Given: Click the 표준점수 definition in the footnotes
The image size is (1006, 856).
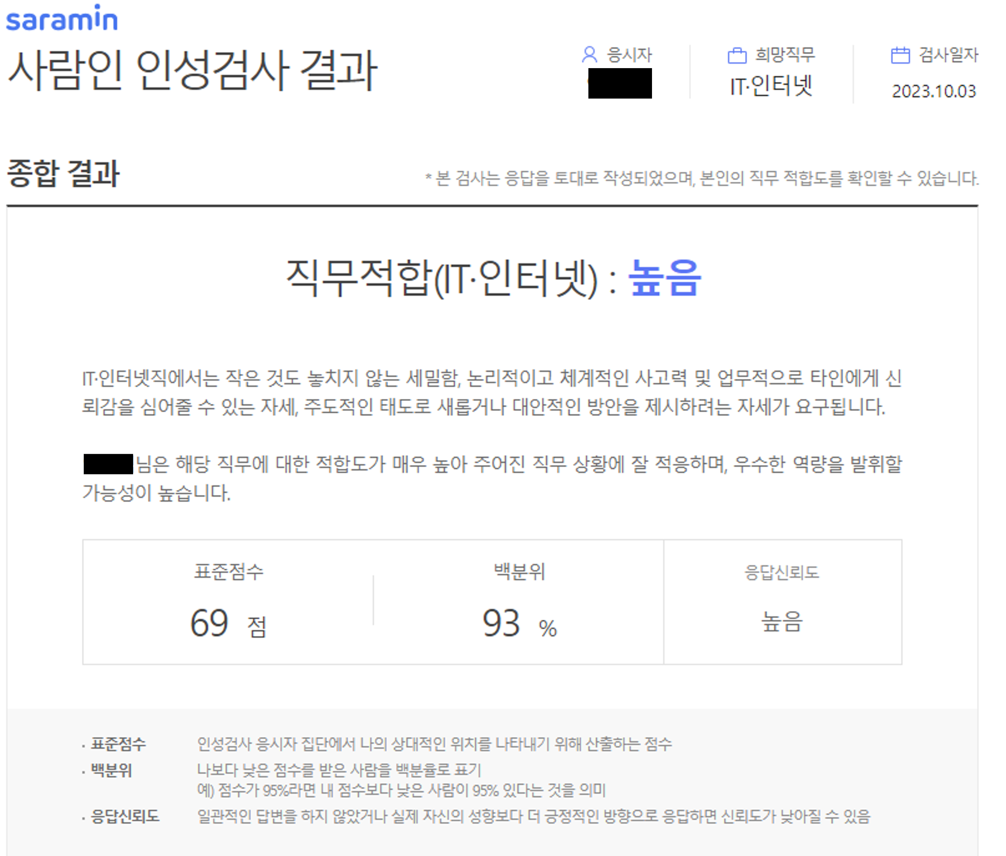Looking at the screenshot, I should point(434,744).
